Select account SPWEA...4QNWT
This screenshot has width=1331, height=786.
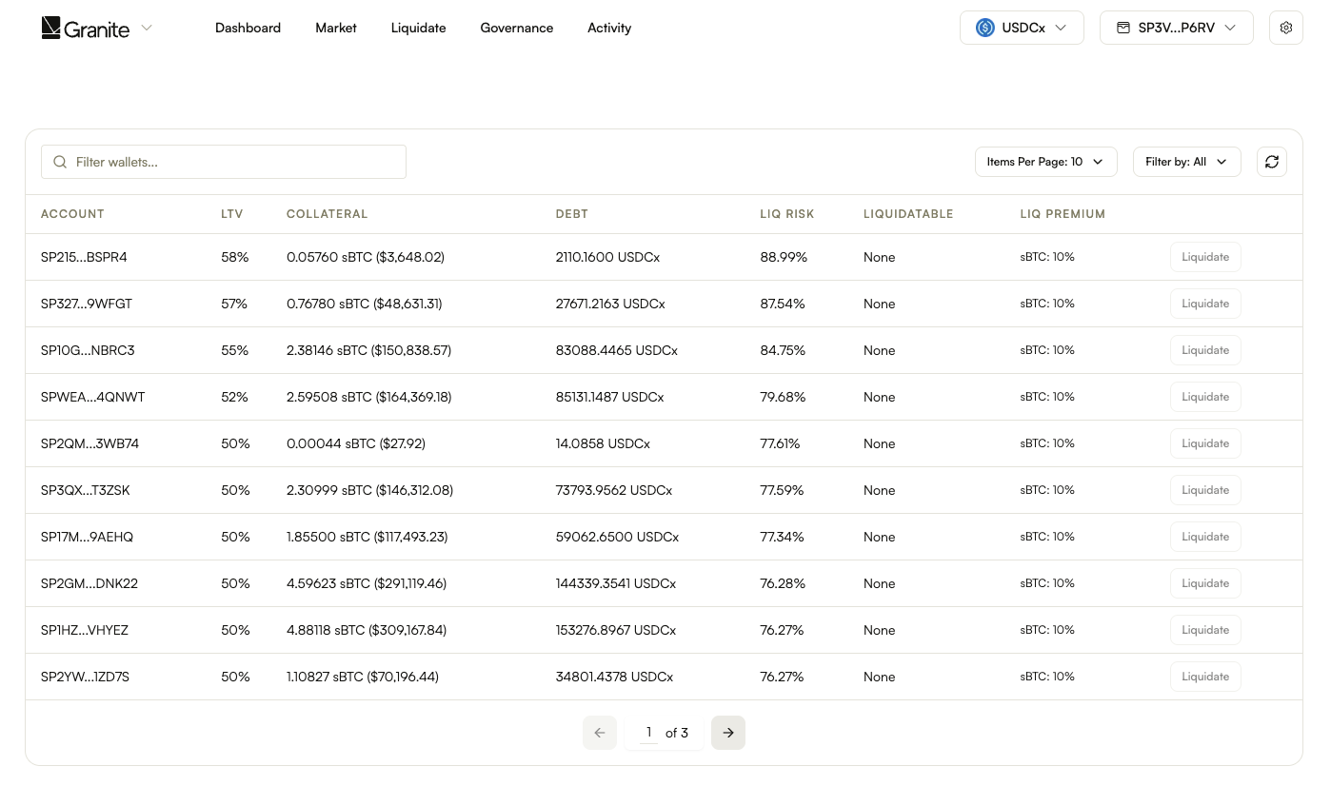(93, 397)
